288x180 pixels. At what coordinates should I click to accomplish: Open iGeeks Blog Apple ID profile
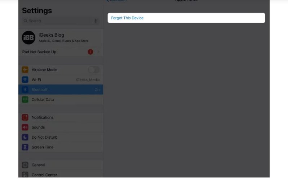(x=61, y=37)
